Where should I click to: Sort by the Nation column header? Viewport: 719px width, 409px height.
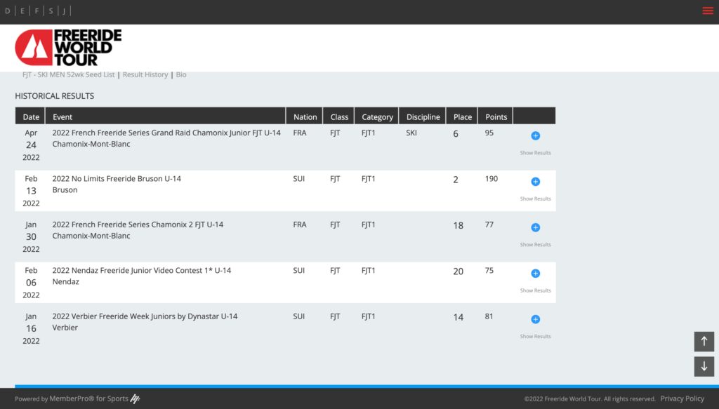(x=305, y=116)
